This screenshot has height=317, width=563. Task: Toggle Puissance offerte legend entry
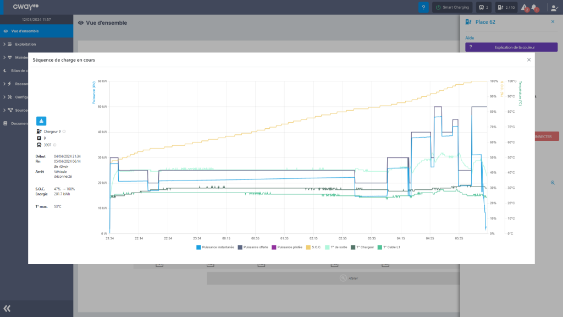point(254,248)
